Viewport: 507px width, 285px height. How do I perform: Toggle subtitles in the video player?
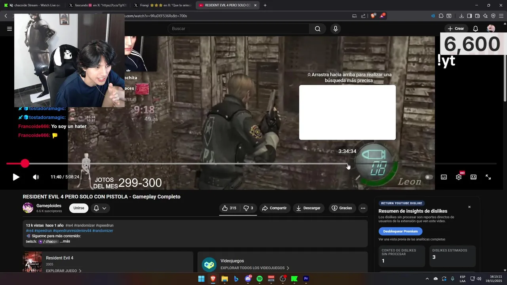click(444, 177)
